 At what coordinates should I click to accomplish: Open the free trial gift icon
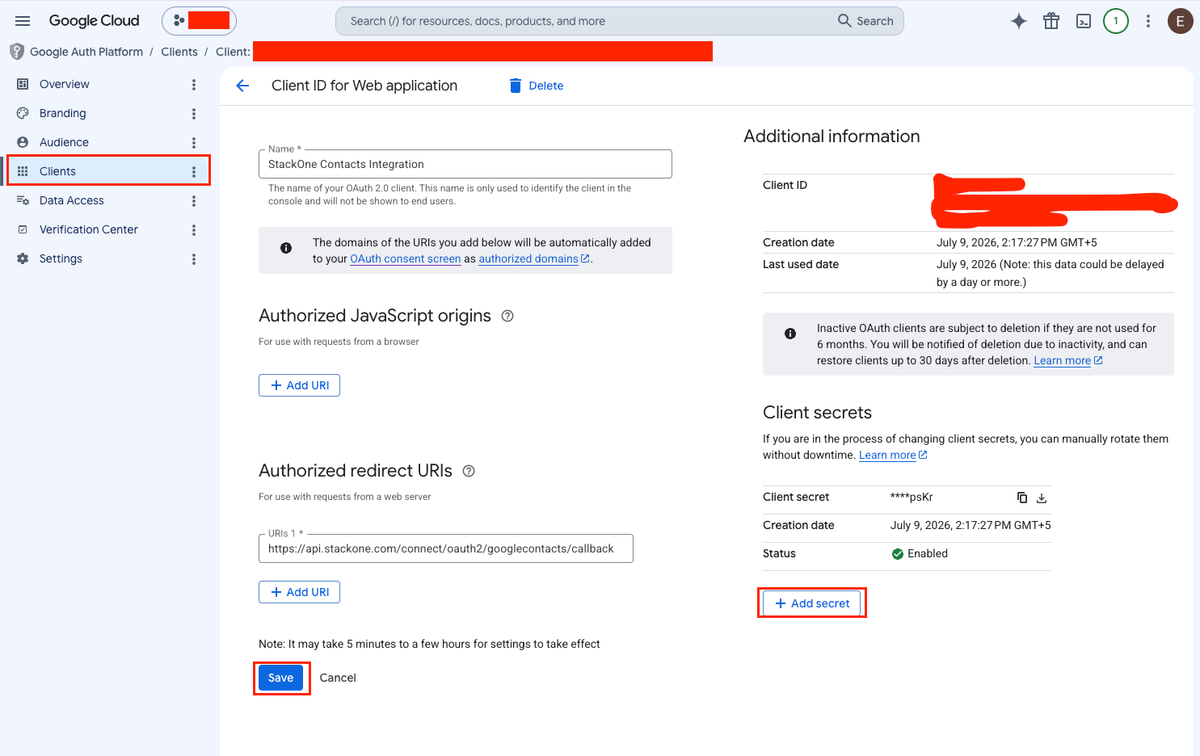pyautogui.click(x=1051, y=22)
